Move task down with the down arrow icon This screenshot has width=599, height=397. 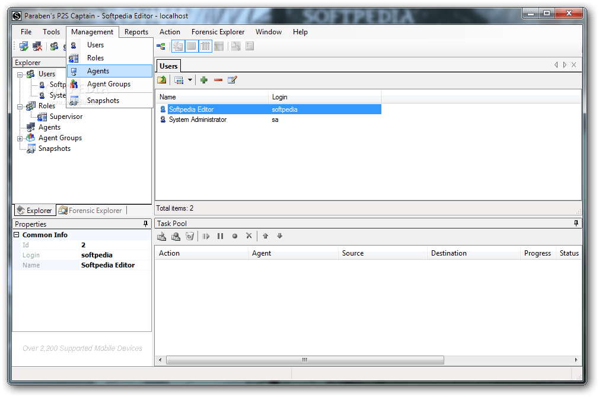click(280, 236)
